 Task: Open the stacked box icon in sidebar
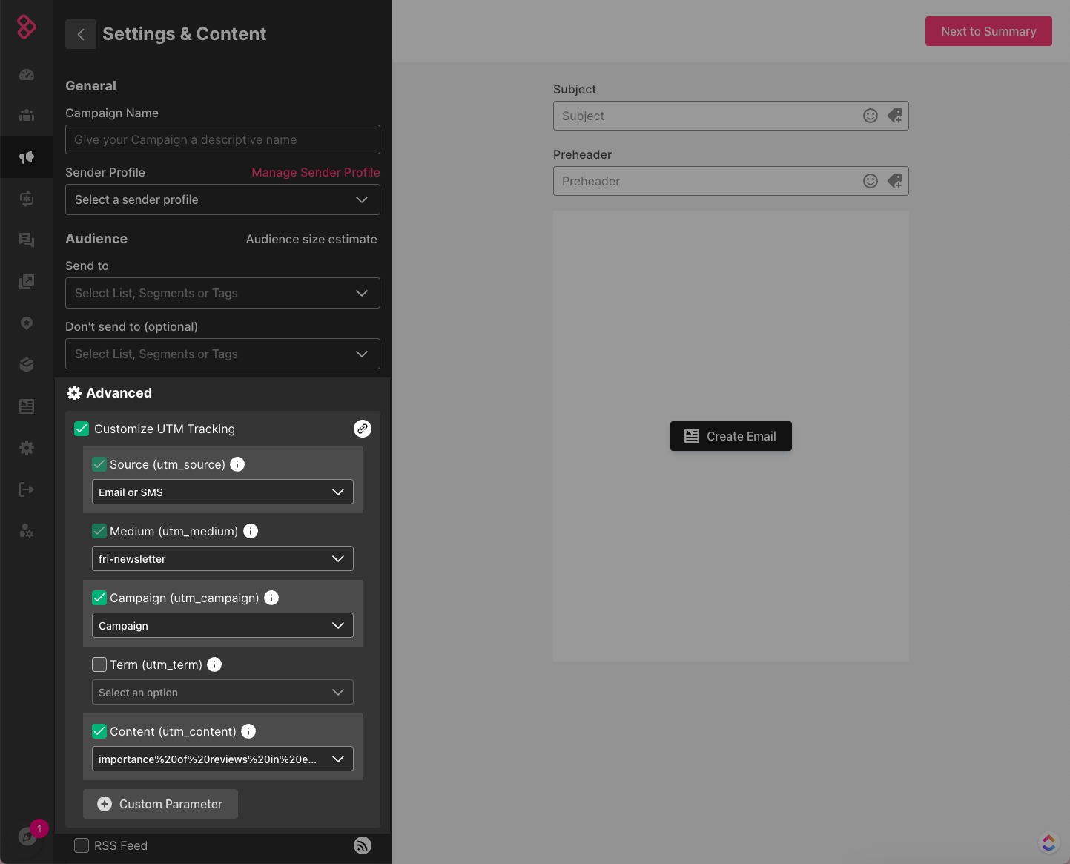click(27, 365)
